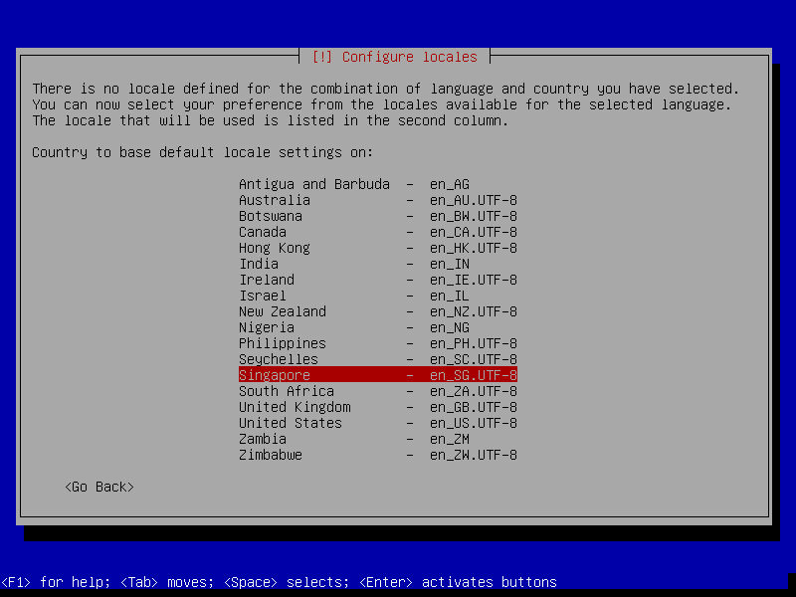This screenshot has width=796, height=597.
Task: Select South Africa locale row
Action: click(378, 391)
